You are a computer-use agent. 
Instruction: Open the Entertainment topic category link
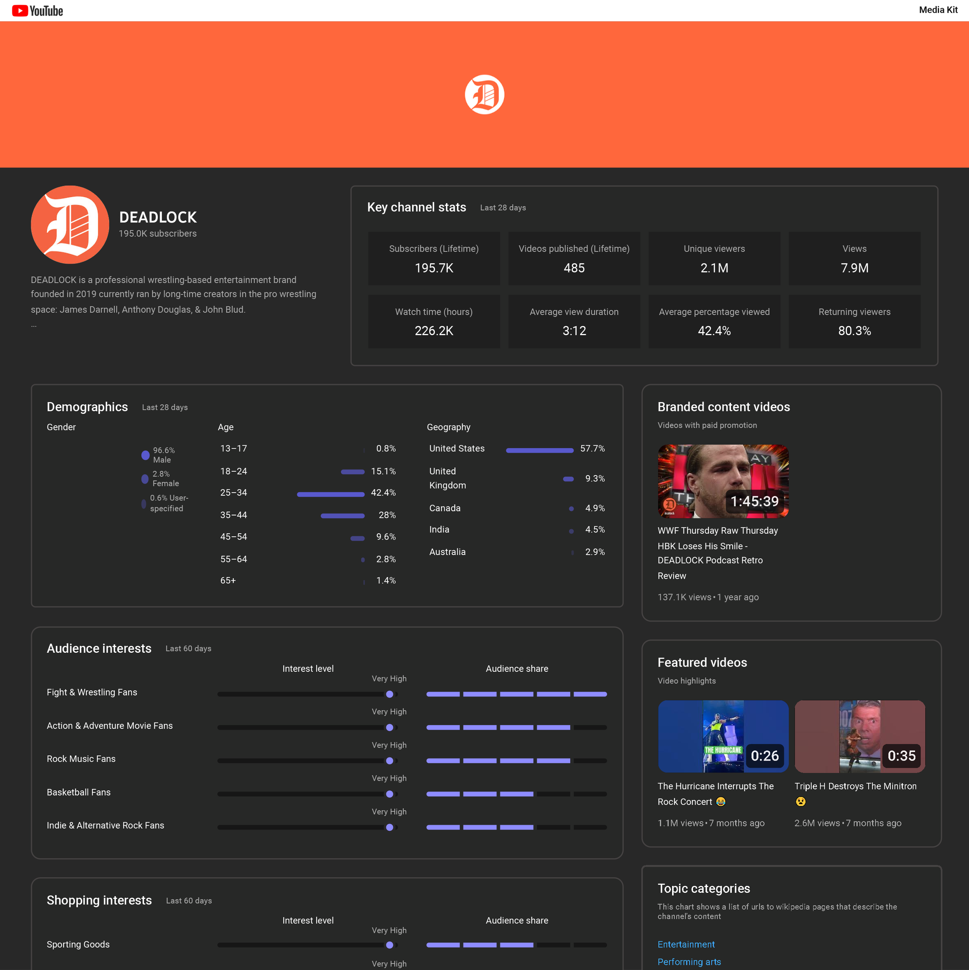(686, 944)
